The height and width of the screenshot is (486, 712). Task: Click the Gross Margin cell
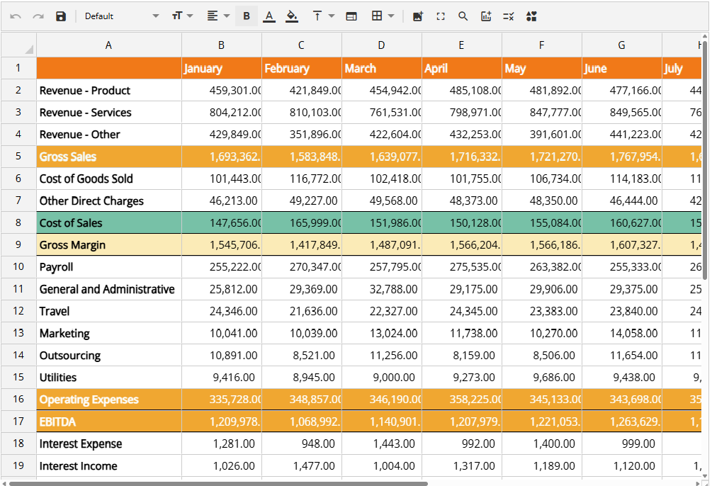108,245
